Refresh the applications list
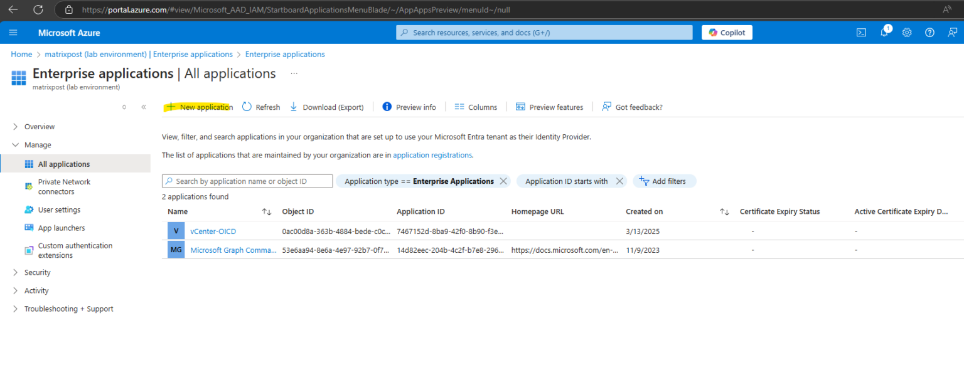This screenshot has height=382, width=964. (247, 107)
